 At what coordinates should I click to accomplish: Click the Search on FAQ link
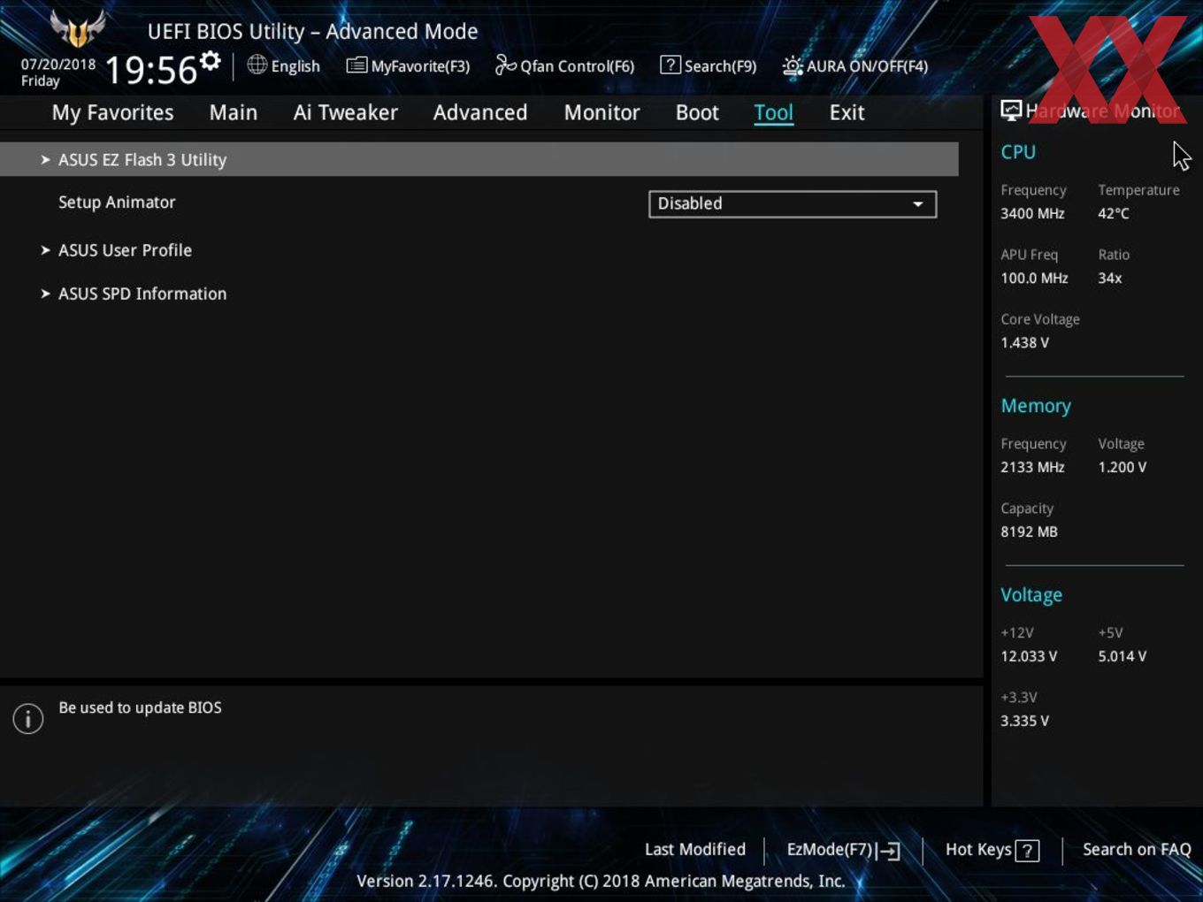coord(1137,850)
